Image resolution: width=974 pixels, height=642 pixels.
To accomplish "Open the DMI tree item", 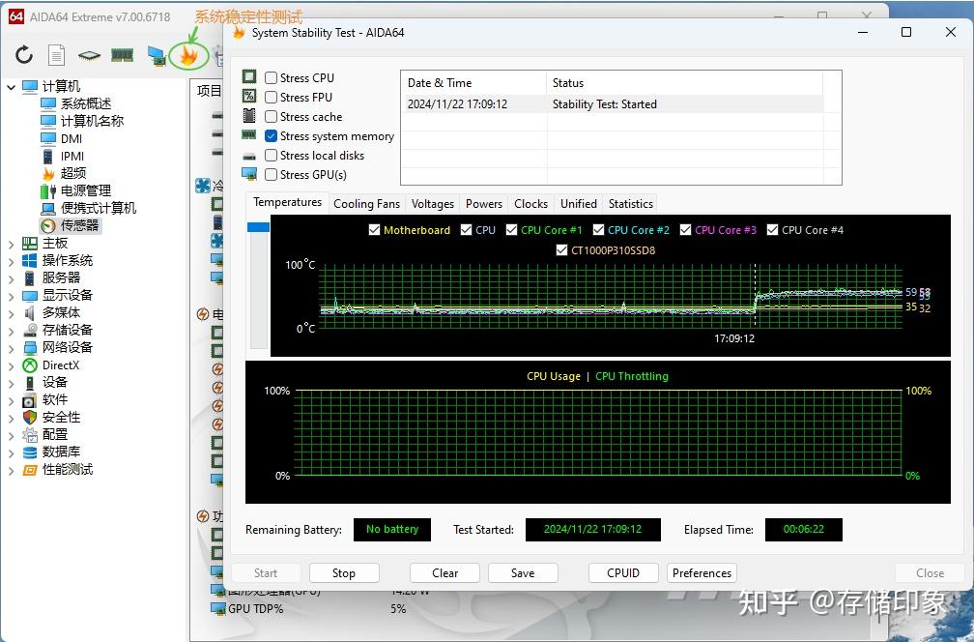I will pyautogui.click(x=72, y=138).
